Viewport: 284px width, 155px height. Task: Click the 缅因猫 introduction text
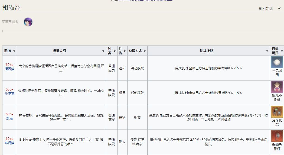point(61,68)
